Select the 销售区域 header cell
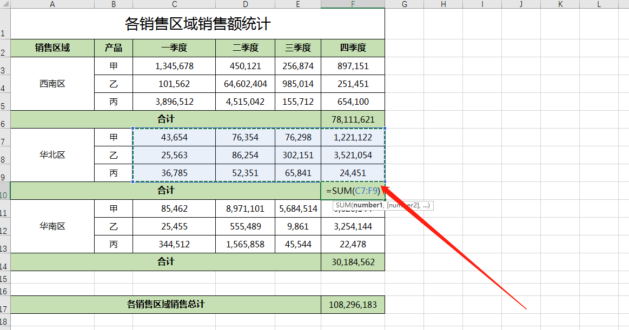This screenshot has width=629, height=330. pos(52,48)
